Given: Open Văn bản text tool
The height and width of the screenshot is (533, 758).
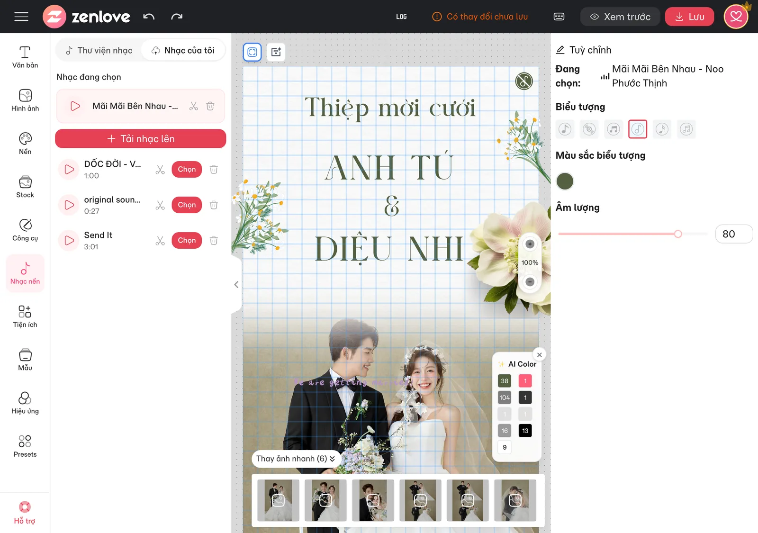Looking at the screenshot, I should (25, 57).
